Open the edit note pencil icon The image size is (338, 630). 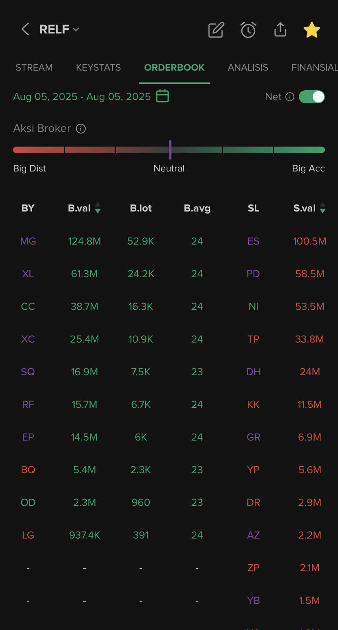[x=216, y=30]
